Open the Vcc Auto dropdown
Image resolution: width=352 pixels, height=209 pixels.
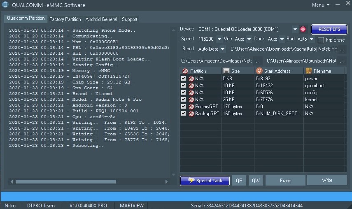pos(249,39)
